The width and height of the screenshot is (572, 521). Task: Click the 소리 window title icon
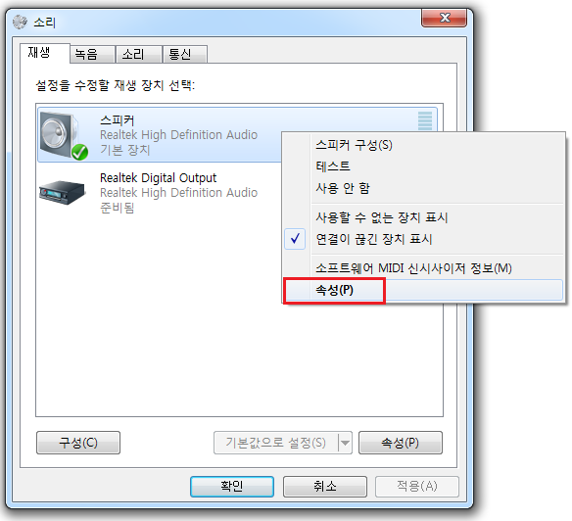click(20, 23)
